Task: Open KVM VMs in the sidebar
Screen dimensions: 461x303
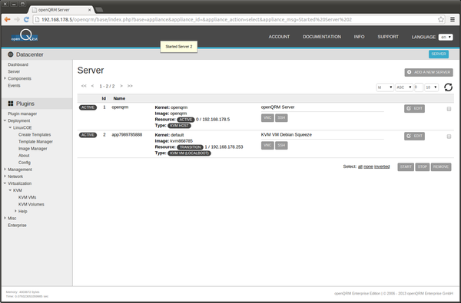Action: point(28,197)
